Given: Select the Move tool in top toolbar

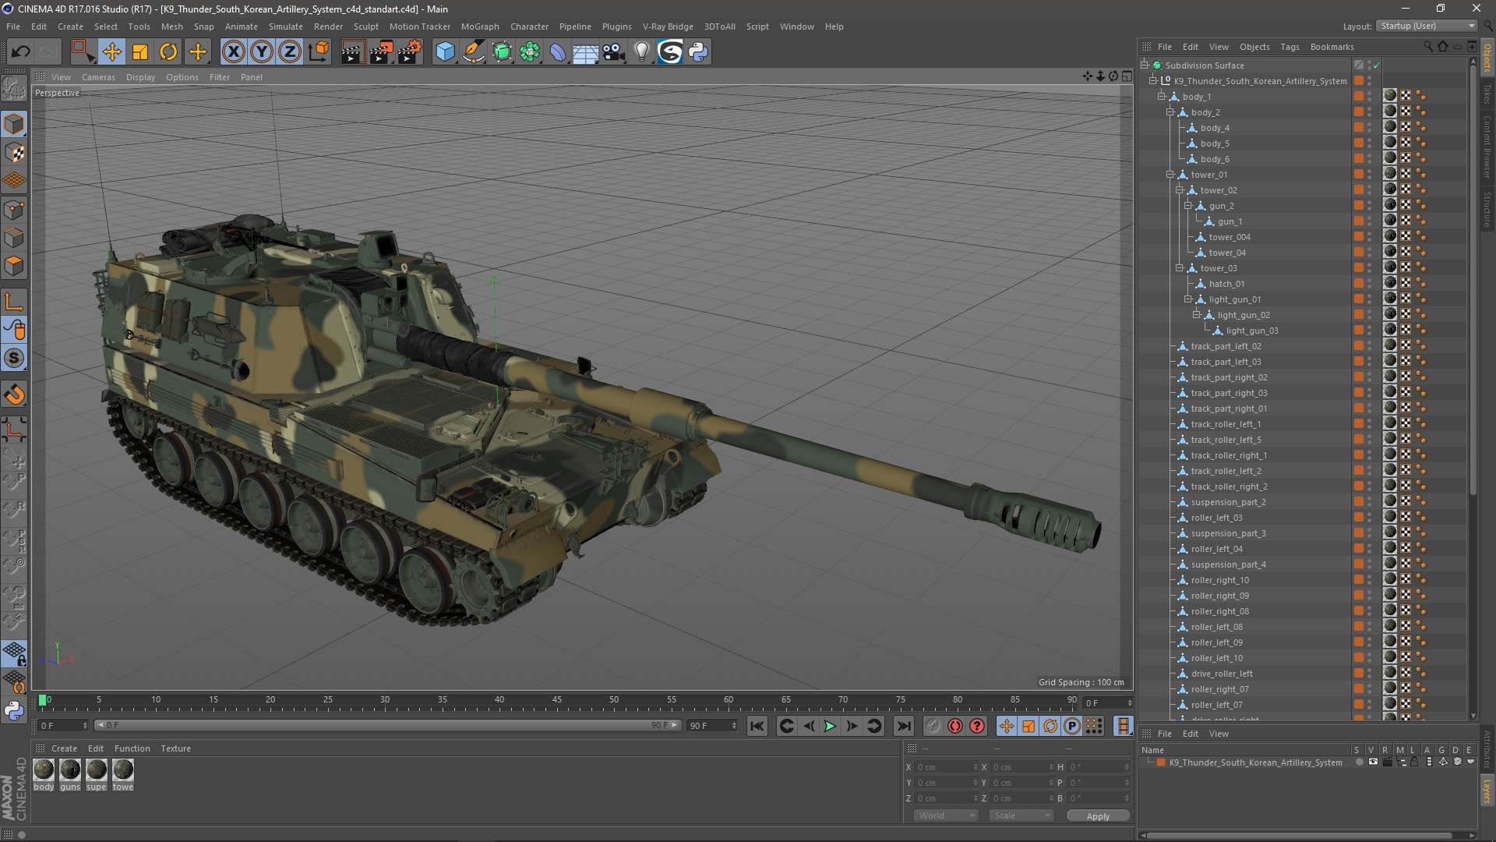Looking at the screenshot, I should click(x=111, y=52).
